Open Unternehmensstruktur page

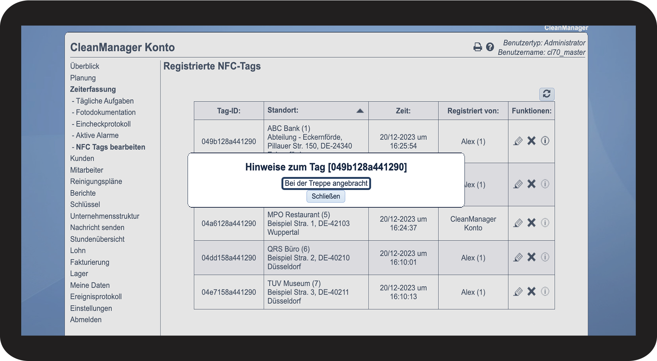105,216
